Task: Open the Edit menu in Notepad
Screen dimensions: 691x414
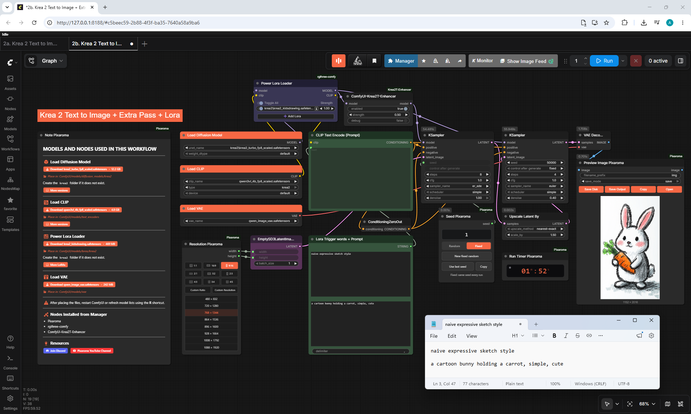Action: [452, 336]
